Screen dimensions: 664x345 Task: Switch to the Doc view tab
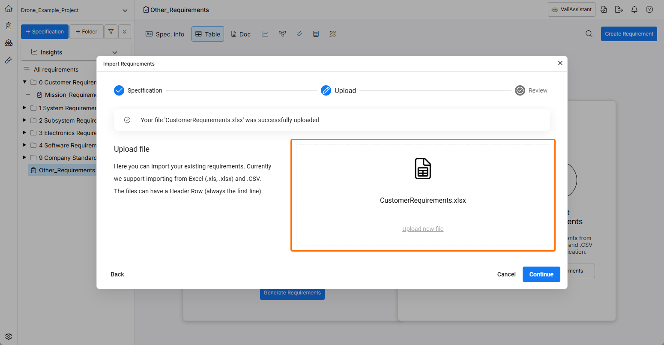[x=241, y=34]
